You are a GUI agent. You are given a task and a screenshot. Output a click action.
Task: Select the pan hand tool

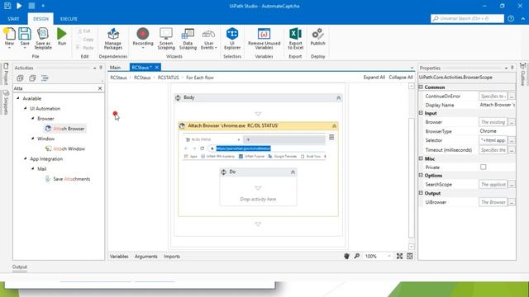pos(346,257)
